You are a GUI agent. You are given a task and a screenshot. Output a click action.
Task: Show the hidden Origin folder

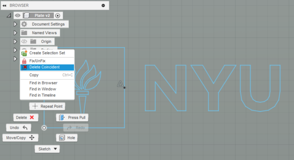(24, 42)
